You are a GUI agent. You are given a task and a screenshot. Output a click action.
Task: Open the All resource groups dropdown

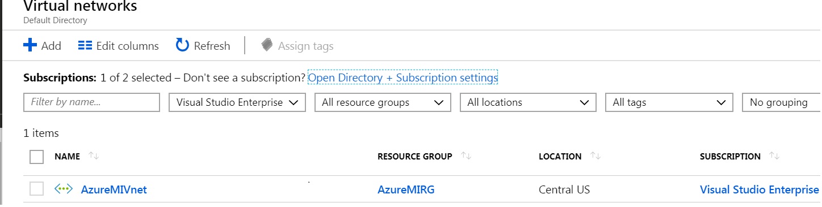[x=383, y=102]
